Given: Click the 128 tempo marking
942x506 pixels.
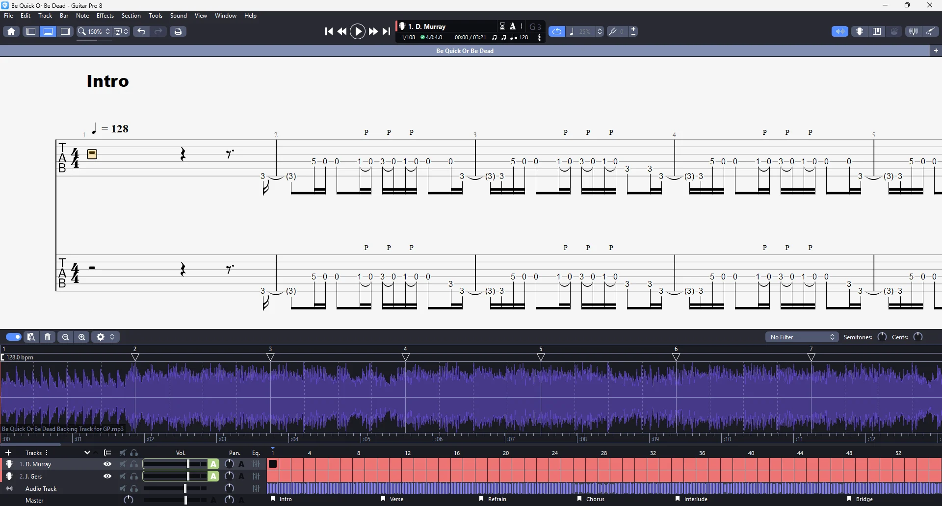Looking at the screenshot, I should [110, 129].
